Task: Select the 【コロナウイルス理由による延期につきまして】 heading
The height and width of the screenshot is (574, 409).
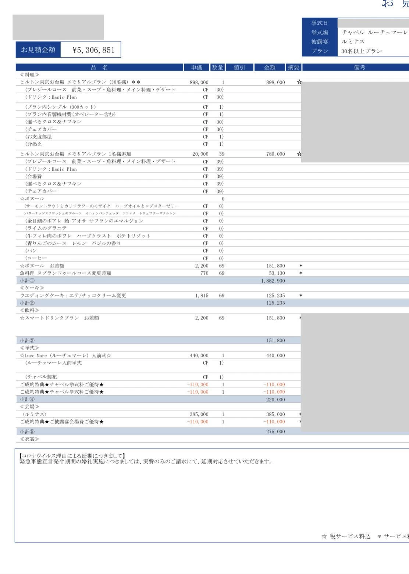Action: (x=72, y=456)
